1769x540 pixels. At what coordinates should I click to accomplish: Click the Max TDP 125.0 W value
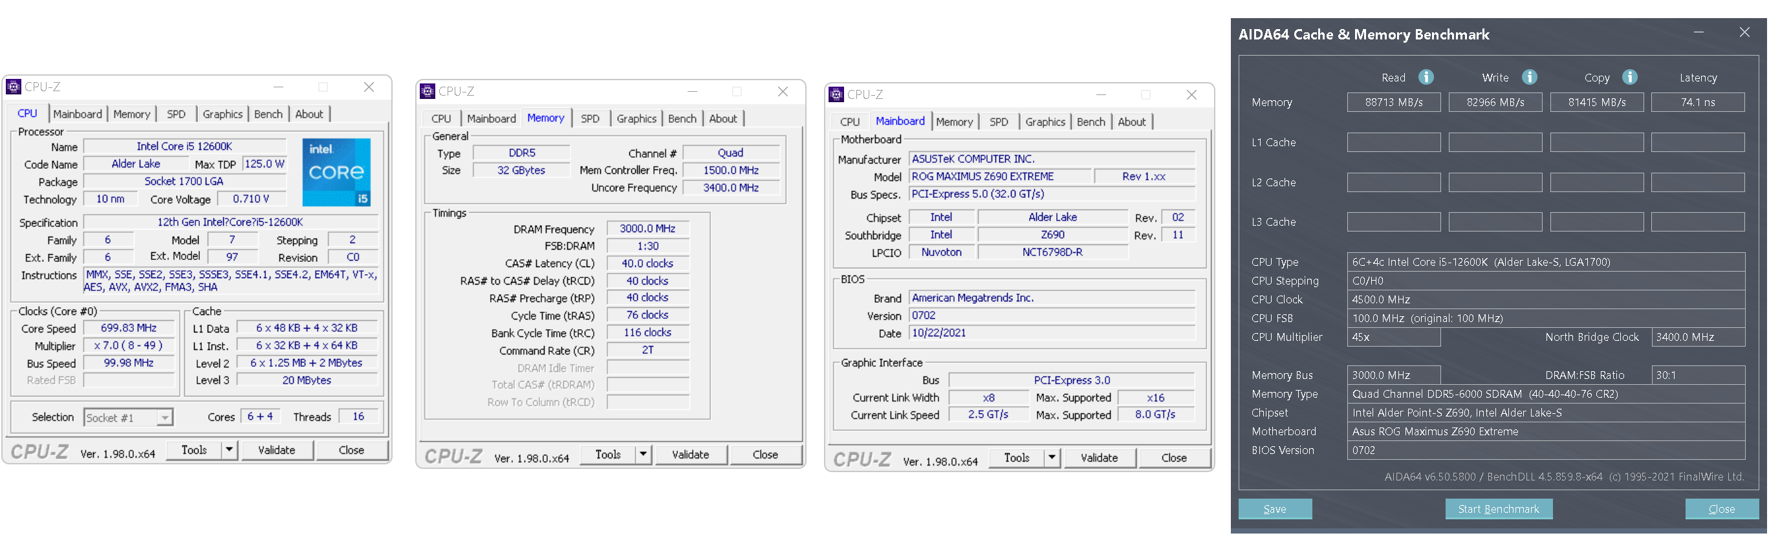coord(265,164)
